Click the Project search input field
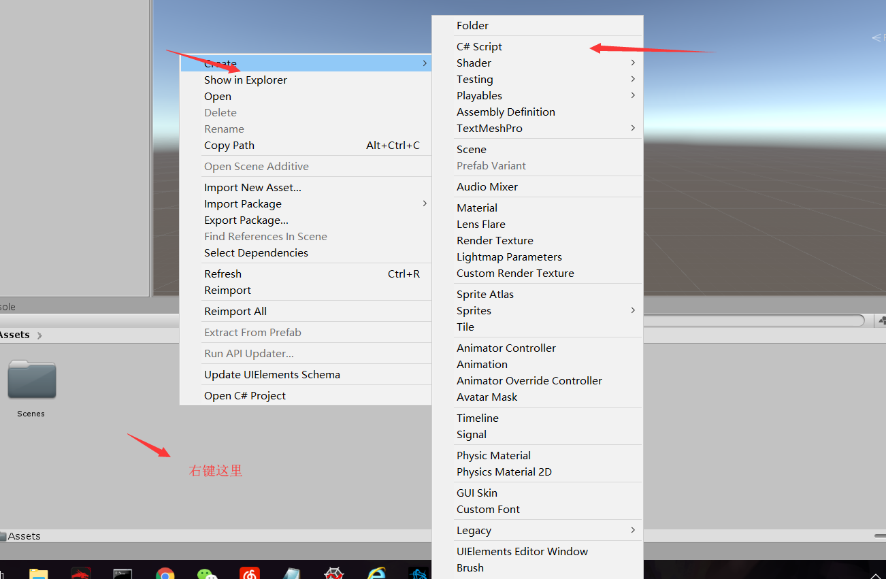886x579 pixels. [x=749, y=320]
